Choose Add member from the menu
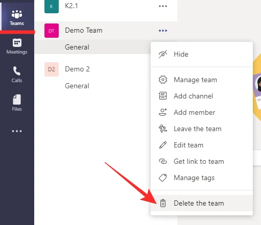Screen dimensions: 261x225 (x=202, y=112)
